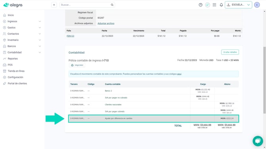
Task: Open the apps grid icon
Action: point(214,5)
